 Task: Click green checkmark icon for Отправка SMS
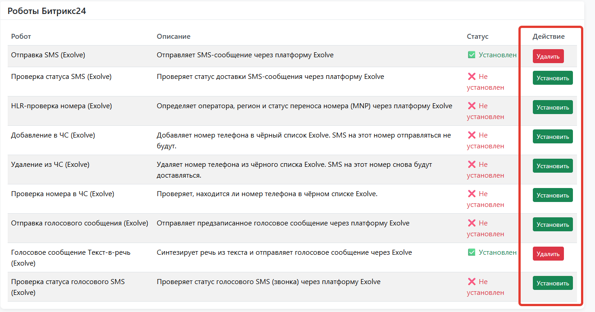click(x=472, y=55)
